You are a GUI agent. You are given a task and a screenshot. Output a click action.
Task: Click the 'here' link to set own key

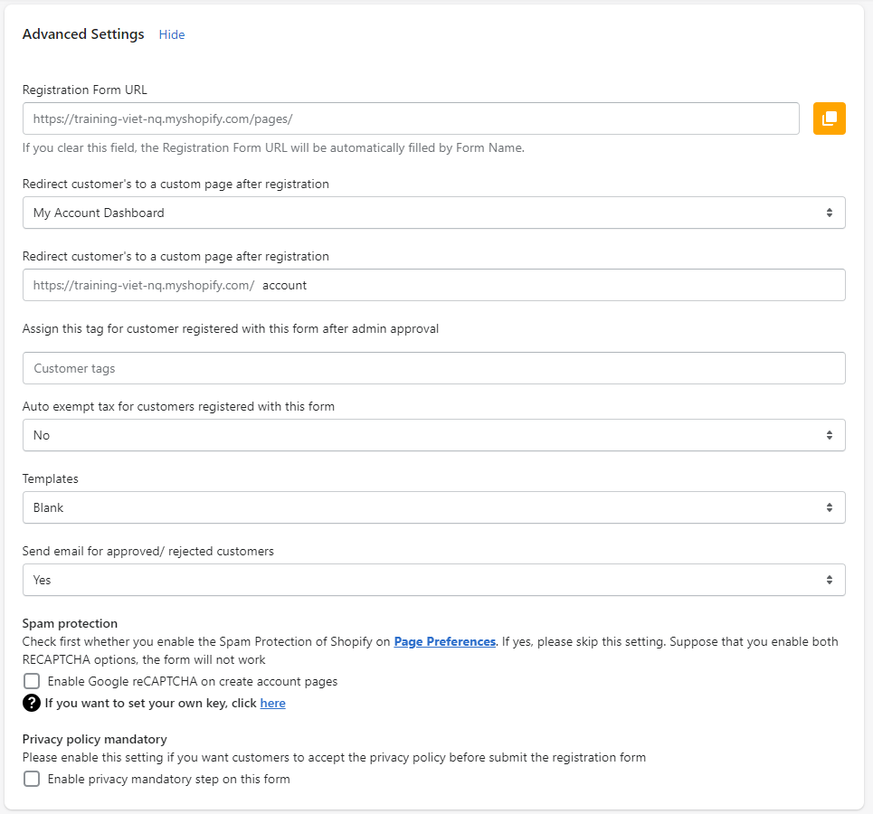click(x=272, y=703)
